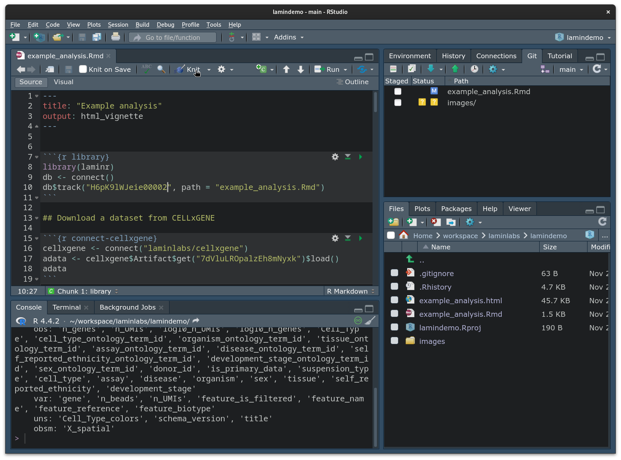621x460 pixels.
Task: Switch editor to Visual mode
Action: (x=63, y=82)
